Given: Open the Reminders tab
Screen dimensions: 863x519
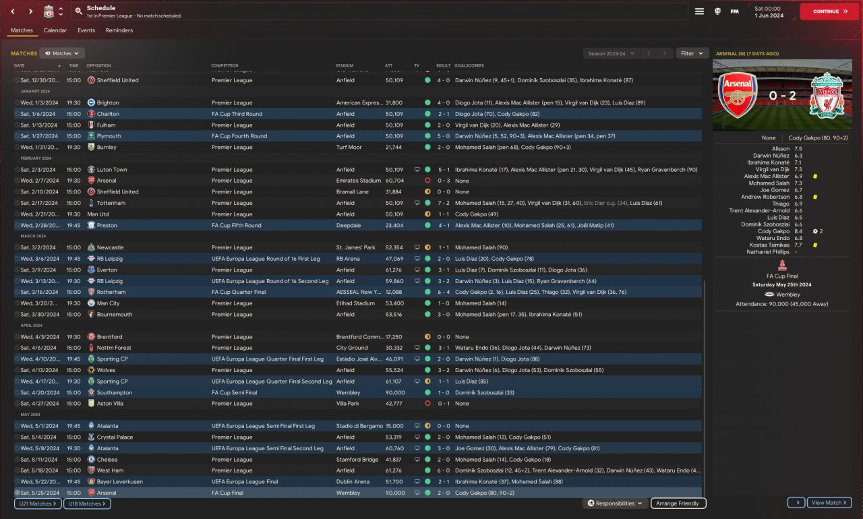Looking at the screenshot, I should pos(119,30).
